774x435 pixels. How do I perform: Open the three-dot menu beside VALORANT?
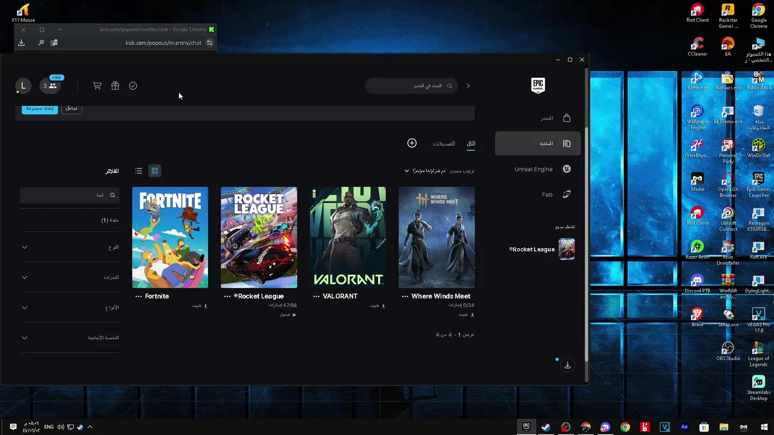click(x=316, y=297)
